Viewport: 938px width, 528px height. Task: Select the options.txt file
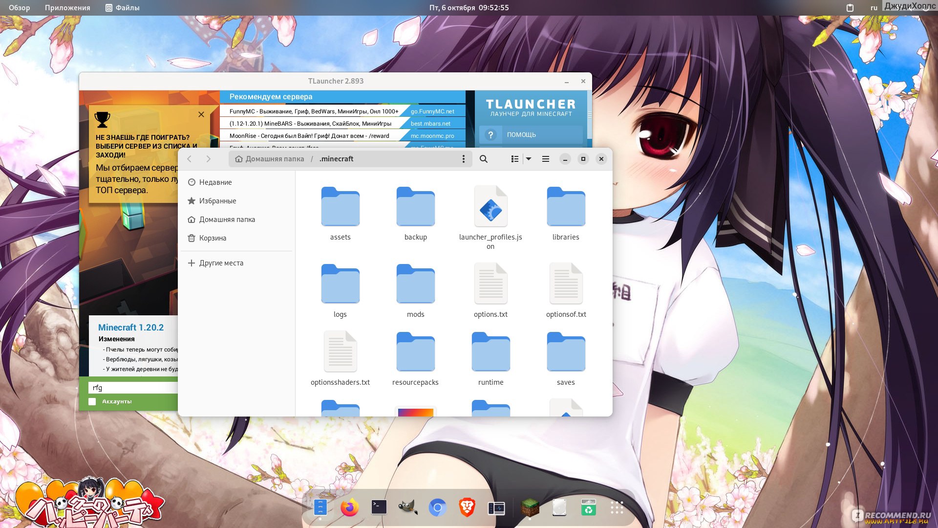click(490, 291)
